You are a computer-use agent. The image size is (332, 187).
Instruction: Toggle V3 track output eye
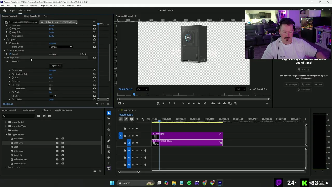pyautogui.click(x=137, y=129)
